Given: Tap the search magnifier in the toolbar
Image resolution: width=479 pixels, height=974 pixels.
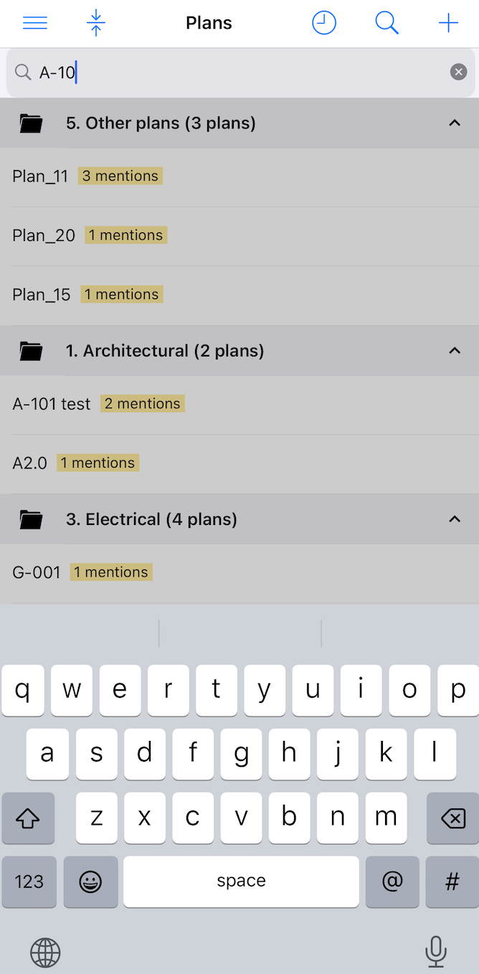Looking at the screenshot, I should pyautogui.click(x=386, y=22).
